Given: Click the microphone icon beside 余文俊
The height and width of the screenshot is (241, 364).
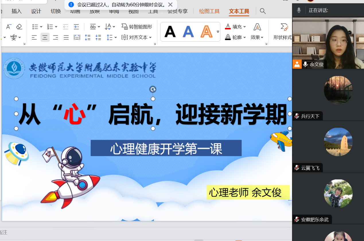Looking at the screenshot, I should [x=305, y=64].
